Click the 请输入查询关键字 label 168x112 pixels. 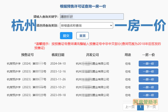[46, 17]
